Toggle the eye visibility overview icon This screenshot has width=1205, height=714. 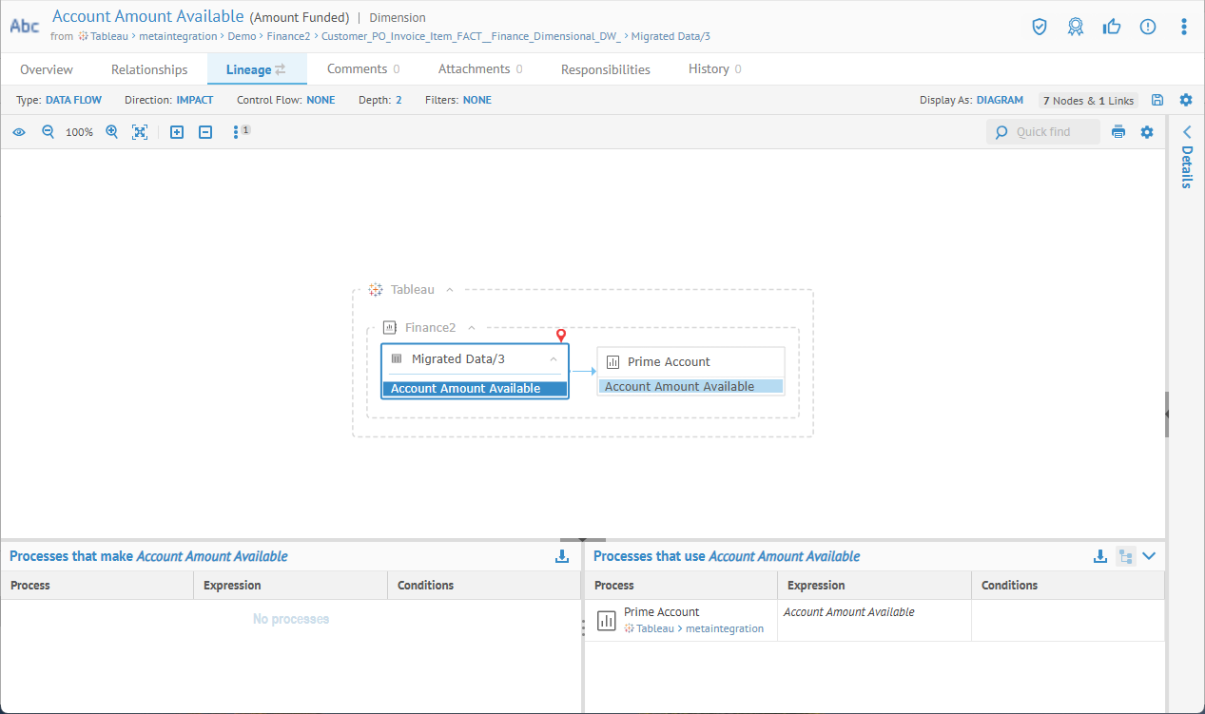coord(19,132)
